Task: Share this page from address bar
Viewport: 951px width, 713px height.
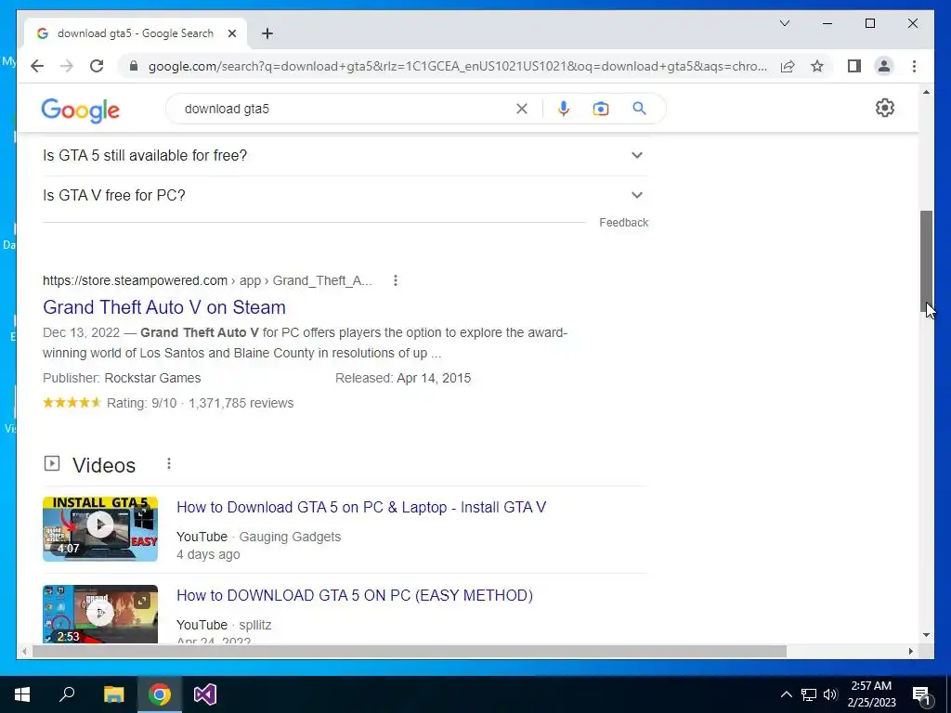Action: click(788, 66)
